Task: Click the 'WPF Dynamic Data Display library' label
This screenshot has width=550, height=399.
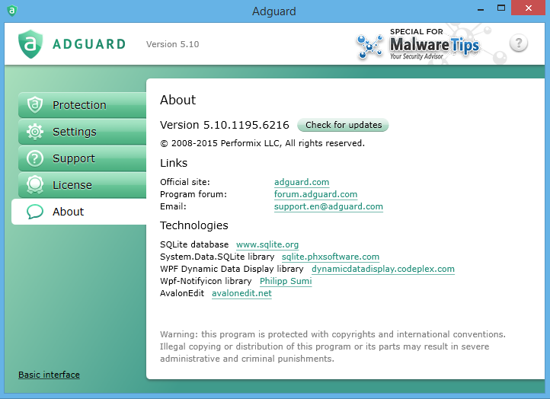Action: click(232, 269)
